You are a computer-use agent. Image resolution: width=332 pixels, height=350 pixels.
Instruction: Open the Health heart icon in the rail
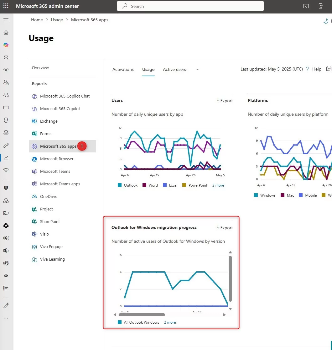tap(6, 170)
